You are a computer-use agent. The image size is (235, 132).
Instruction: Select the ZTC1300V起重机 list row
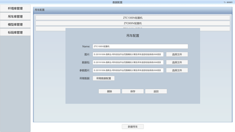[x=133, y=18]
